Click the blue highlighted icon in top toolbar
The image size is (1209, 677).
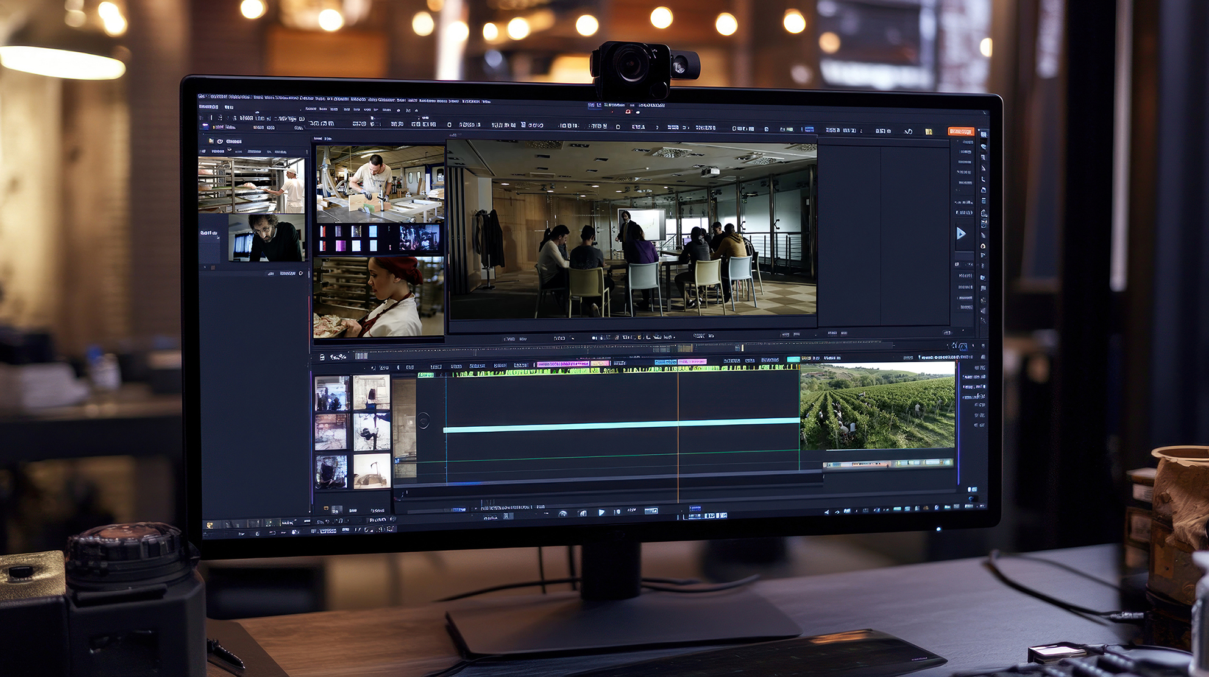point(809,130)
